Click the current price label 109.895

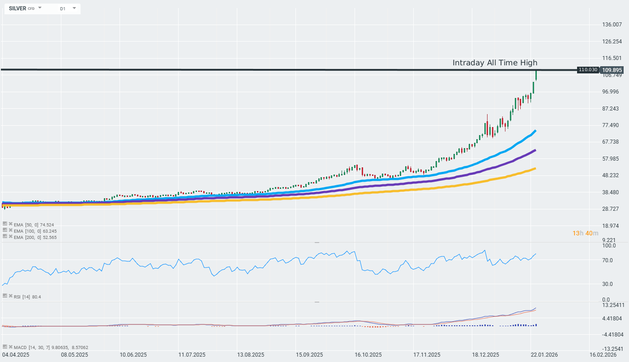612,70
